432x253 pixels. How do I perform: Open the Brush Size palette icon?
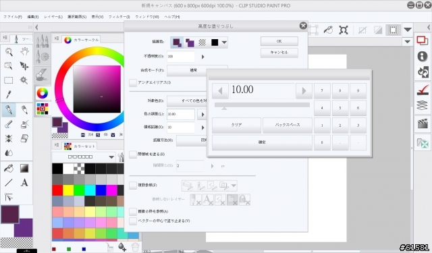pos(43,75)
